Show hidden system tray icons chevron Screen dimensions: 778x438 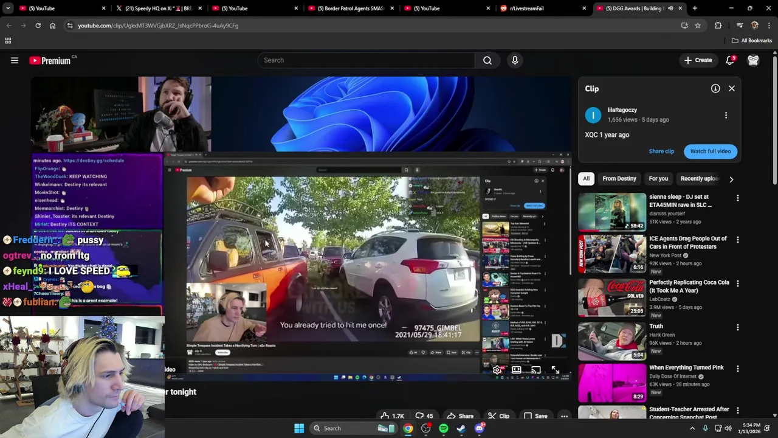pos(692,428)
